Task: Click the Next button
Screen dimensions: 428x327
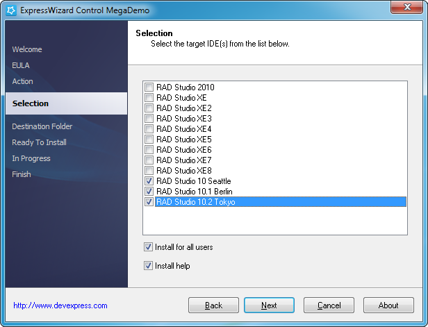Action: click(x=269, y=305)
